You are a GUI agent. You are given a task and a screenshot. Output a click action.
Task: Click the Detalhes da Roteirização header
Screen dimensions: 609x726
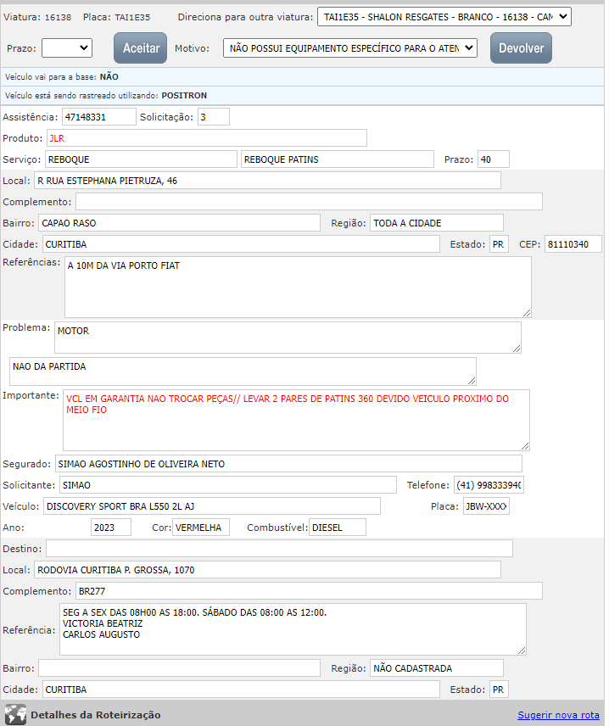95,715
